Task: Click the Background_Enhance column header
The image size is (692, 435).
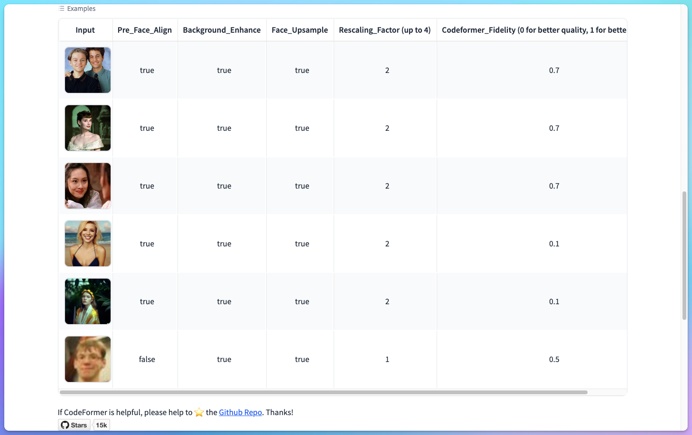Action: point(222,30)
